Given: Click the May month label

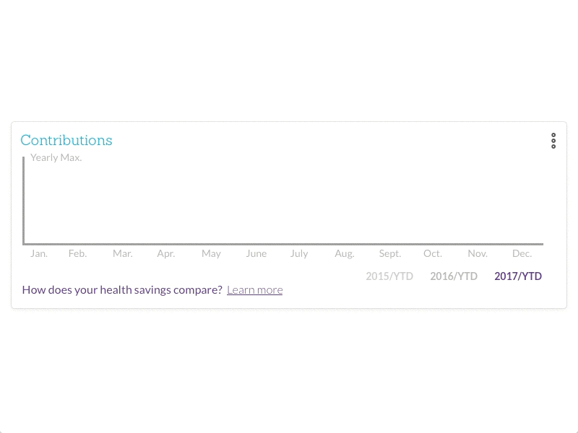Looking at the screenshot, I should [211, 253].
